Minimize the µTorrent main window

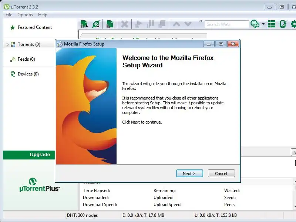coord(269,7)
